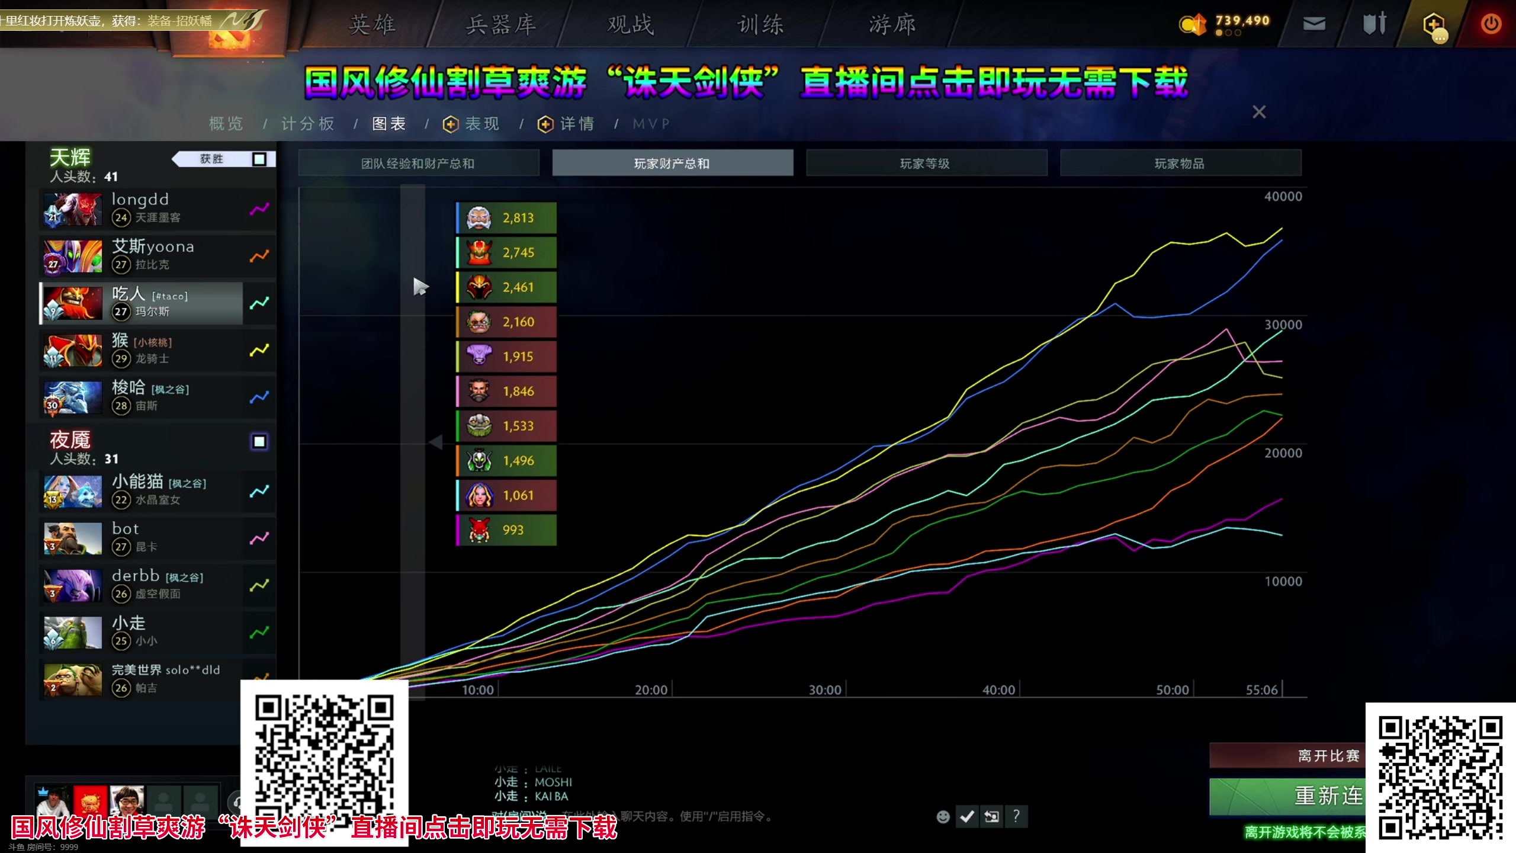Viewport: 1516px width, 853px height.
Task: Click hero icon next to 2,160 net worth
Action: [x=479, y=322]
